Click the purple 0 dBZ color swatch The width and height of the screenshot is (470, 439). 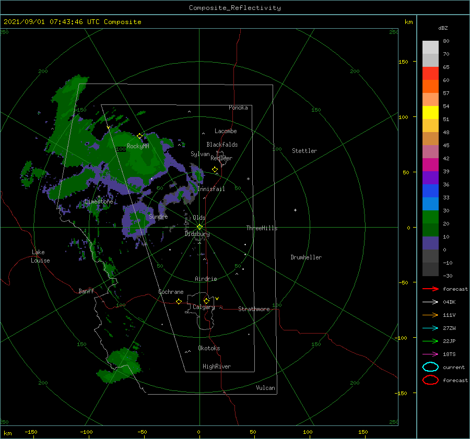430,243
